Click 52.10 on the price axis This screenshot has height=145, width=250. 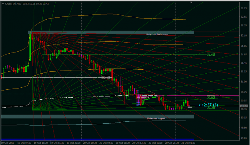coord(244,36)
